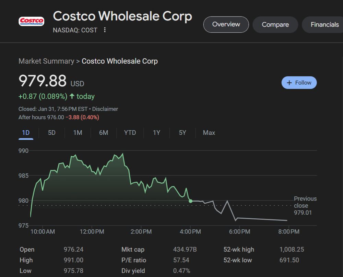
Task: Select the 6M time range
Action: pyautogui.click(x=104, y=133)
